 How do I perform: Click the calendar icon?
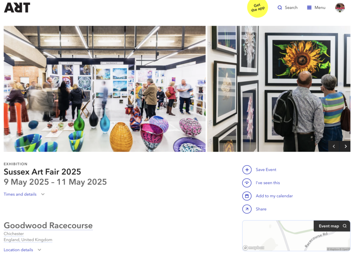[x=247, y=196]
